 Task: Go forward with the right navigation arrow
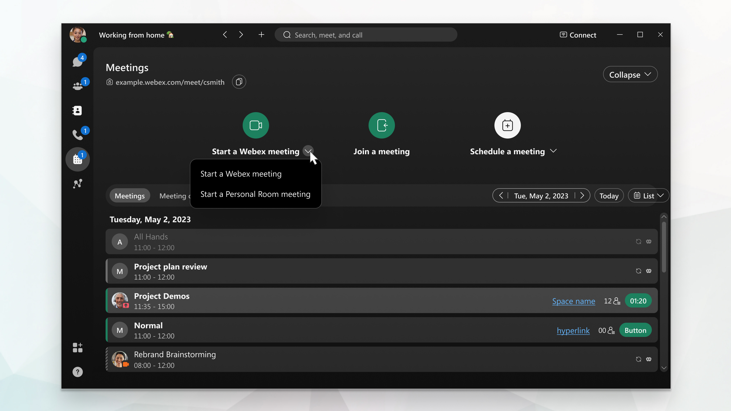point(241,35)
